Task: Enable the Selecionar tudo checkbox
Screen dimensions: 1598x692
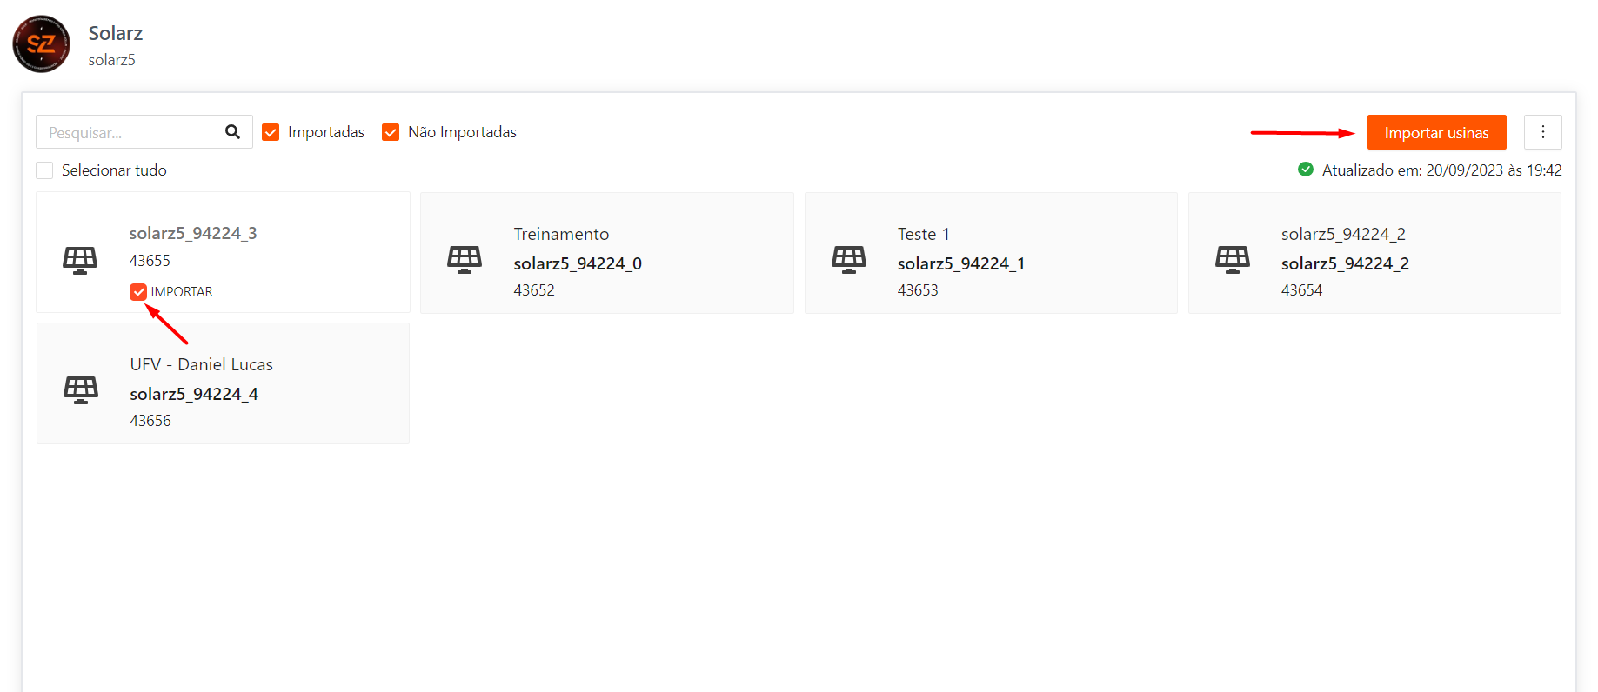Action: (x=44, y=170)
